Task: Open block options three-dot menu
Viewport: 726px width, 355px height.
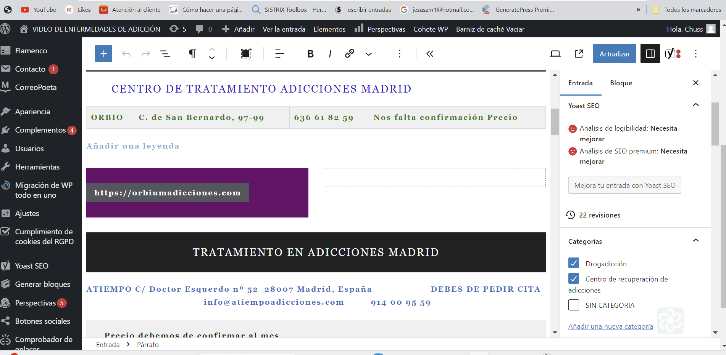Action: pos(400,54)
